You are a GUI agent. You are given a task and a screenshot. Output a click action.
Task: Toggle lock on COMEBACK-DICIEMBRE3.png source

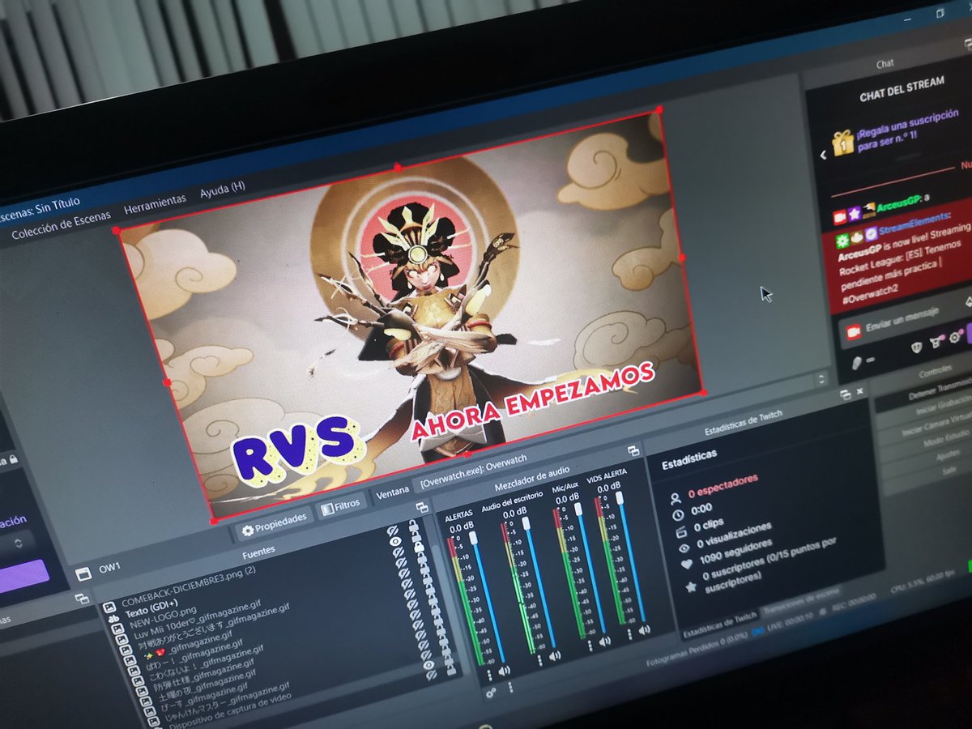tap(413, 526)
